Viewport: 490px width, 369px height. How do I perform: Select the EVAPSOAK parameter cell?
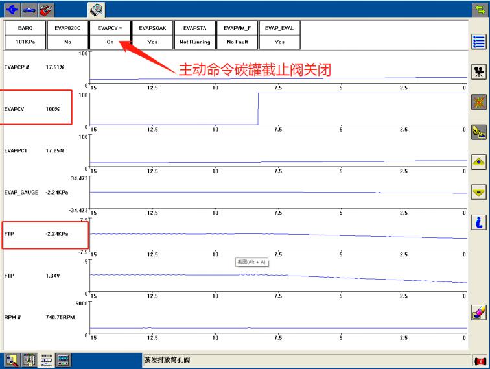coord(152,35)
